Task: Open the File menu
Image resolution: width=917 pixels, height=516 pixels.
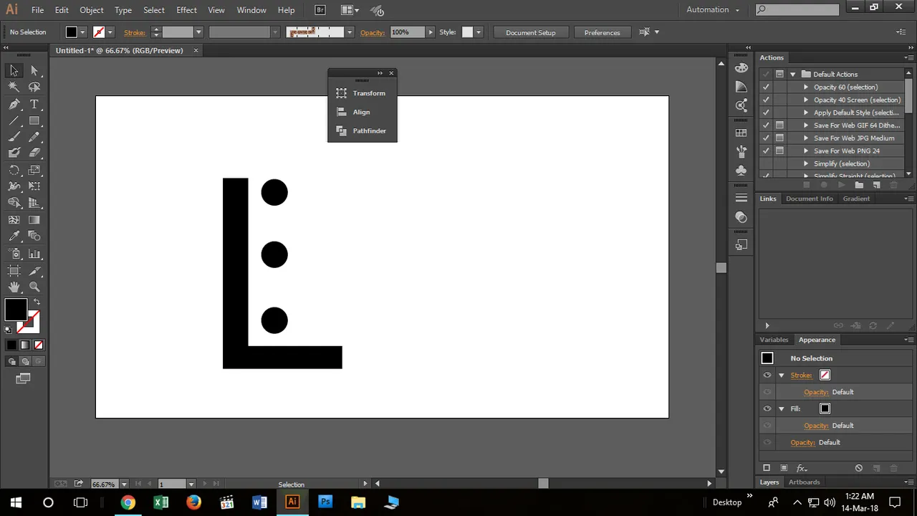Action: (x=37, y=10)
